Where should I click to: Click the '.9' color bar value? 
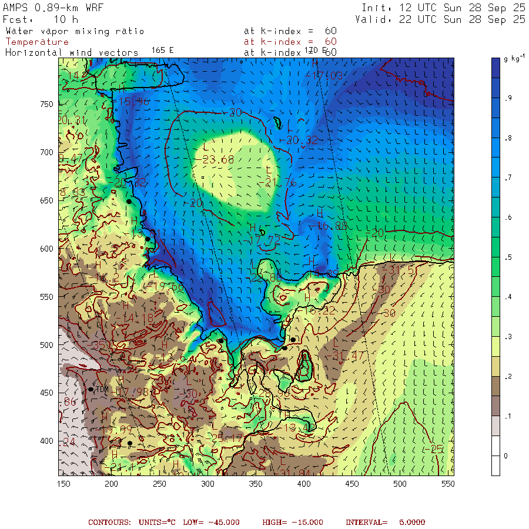tap(508, 98)
